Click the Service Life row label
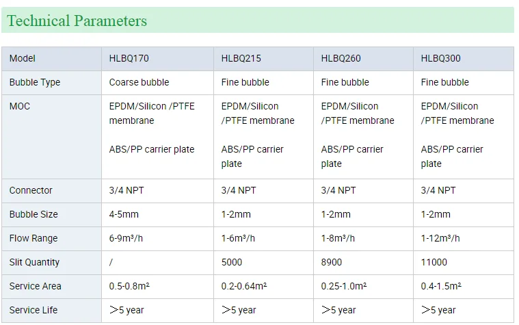The image size is (519, 325). (x=34, y=310)
